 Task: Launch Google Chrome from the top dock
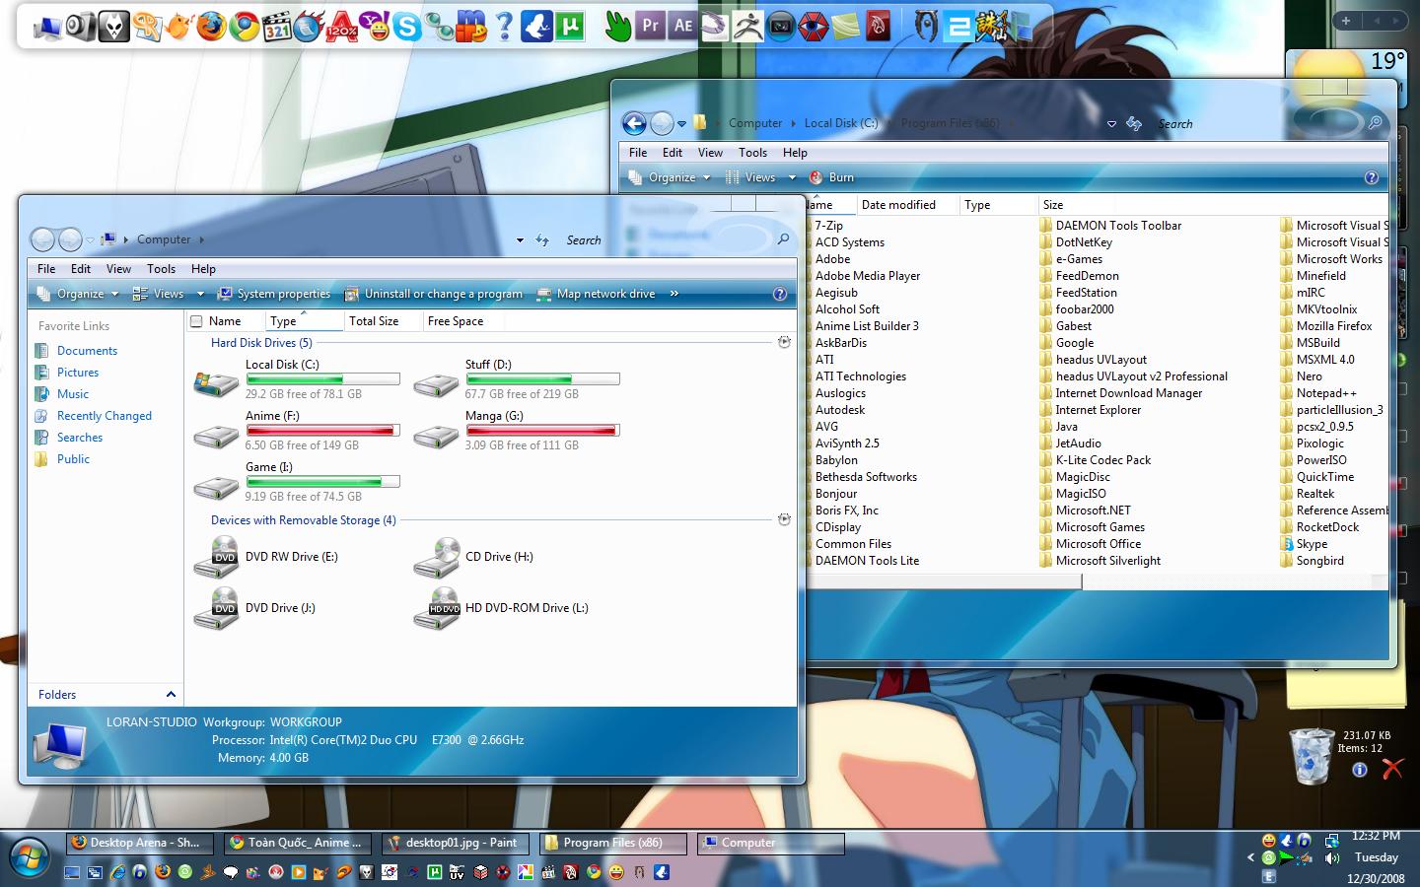pos(244,27)
